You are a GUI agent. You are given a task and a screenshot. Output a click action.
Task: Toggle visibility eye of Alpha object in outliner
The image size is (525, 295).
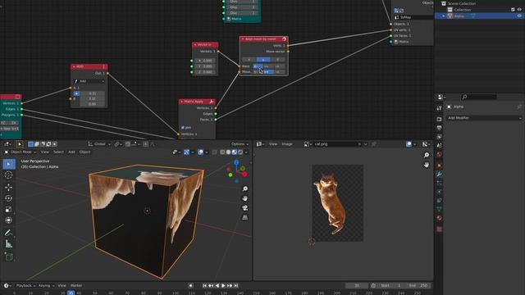519,16
